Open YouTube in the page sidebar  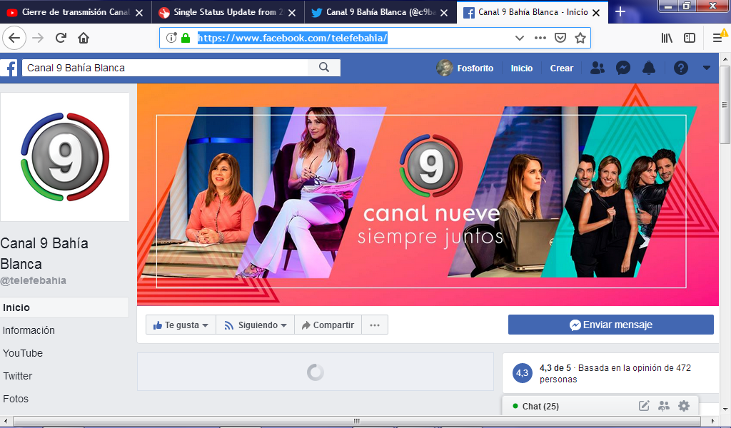22,353
